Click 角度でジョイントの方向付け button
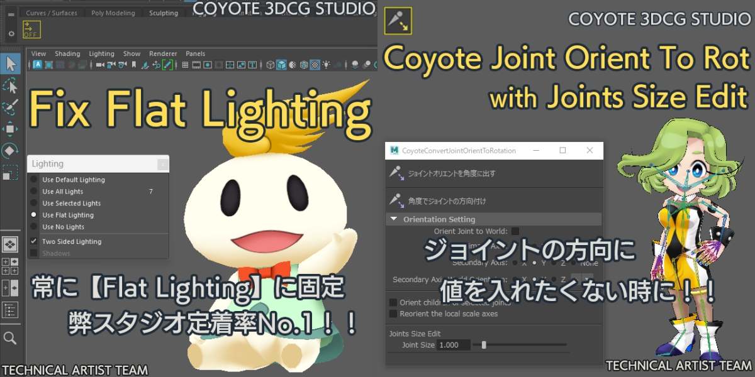Viewport: 755px width, 377px height. [x=493, y=201]
